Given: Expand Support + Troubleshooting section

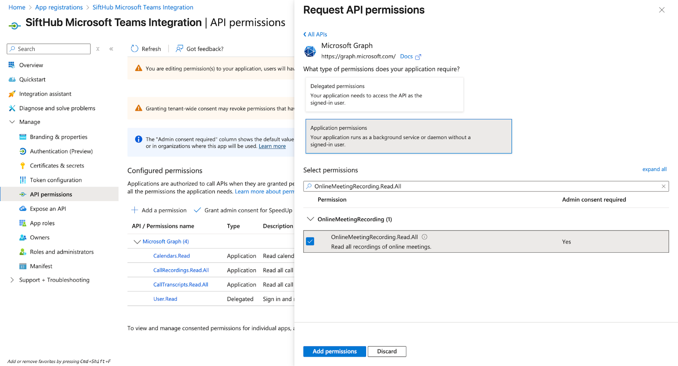Looking at the screenshot, I should click(12, 280).
